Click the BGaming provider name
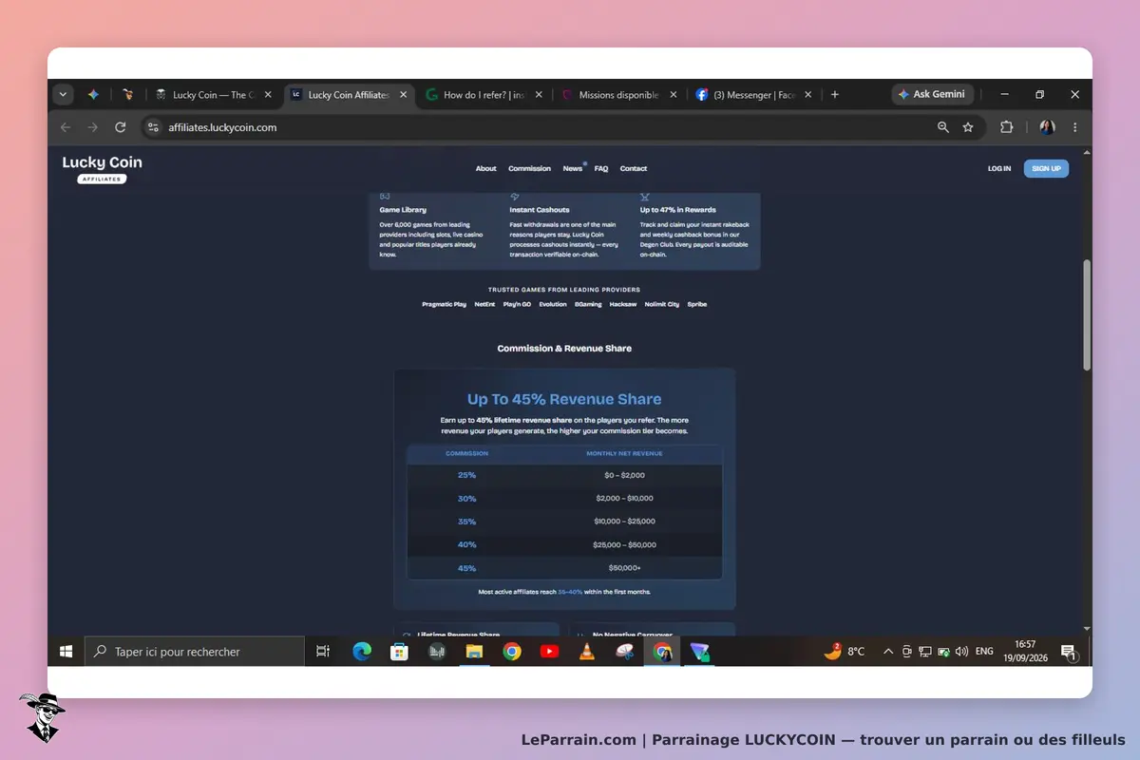 588,304
